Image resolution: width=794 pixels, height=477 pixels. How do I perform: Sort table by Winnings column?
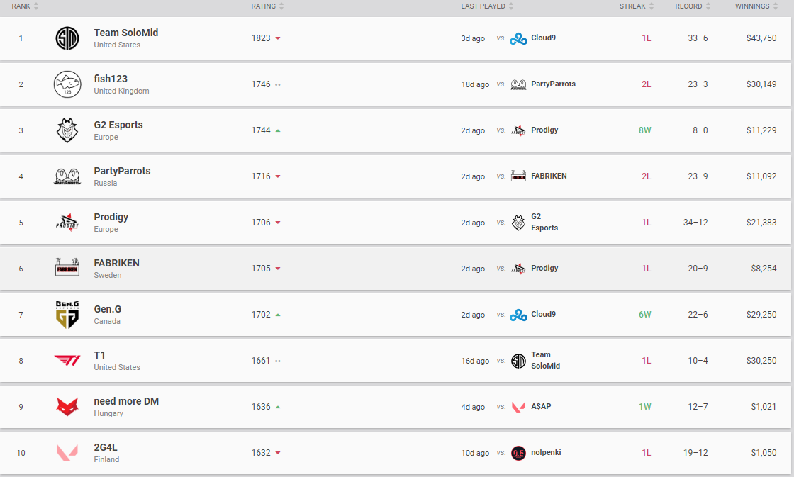tap(756, 6)
